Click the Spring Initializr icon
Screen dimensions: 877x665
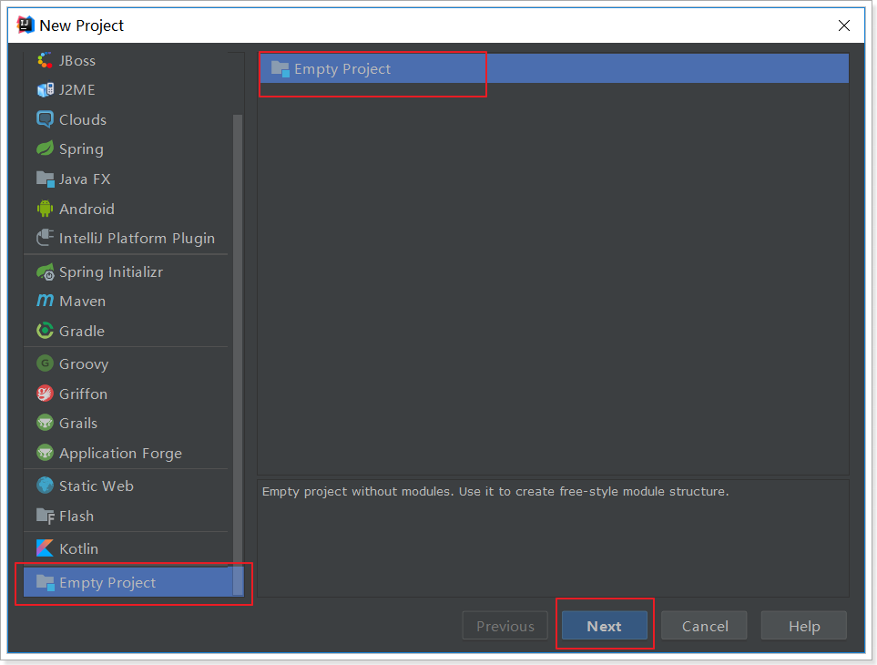pyautogui.click(x=45, y=271)
